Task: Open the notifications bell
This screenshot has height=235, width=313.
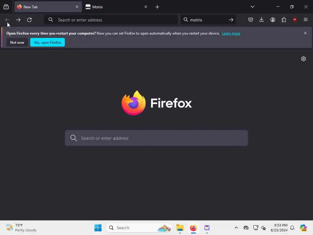Action: tap(292, 228)
